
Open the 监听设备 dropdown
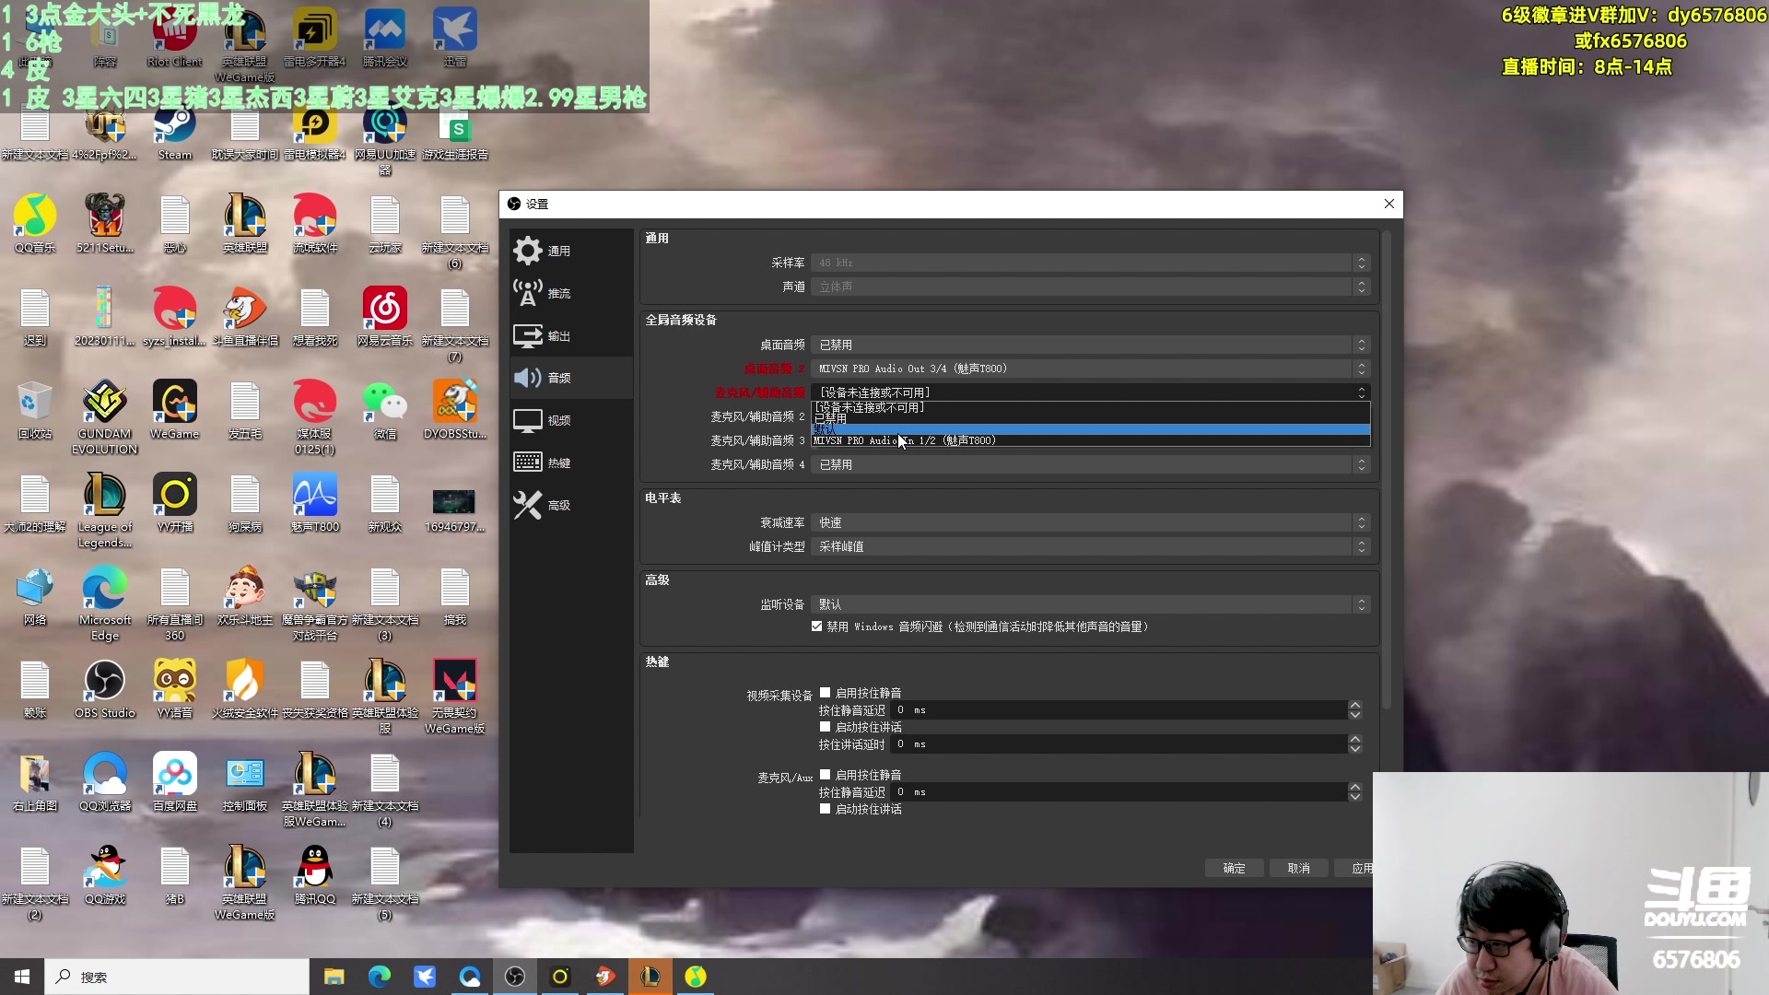[1091, 604]
